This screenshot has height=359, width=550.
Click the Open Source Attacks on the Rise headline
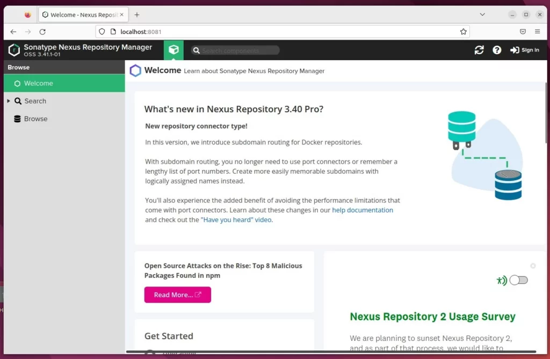point(223,270)
